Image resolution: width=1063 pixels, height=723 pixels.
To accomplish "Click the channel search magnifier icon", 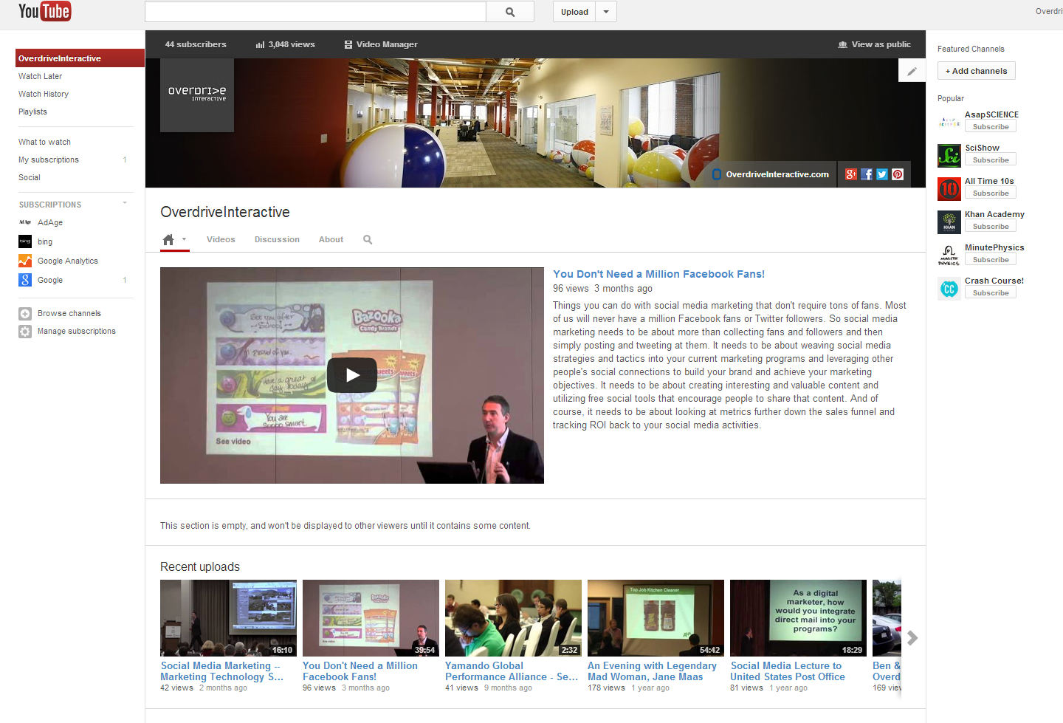I will click(368, 239).
